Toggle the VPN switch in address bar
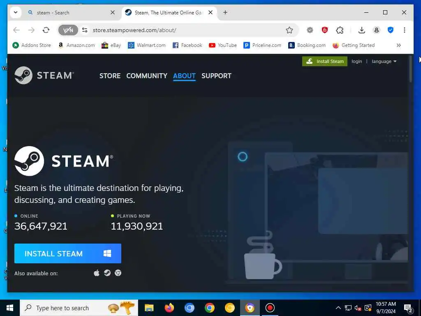Image resolution: width=421 pixels, height=316 pixels. (x=68, y=30)
